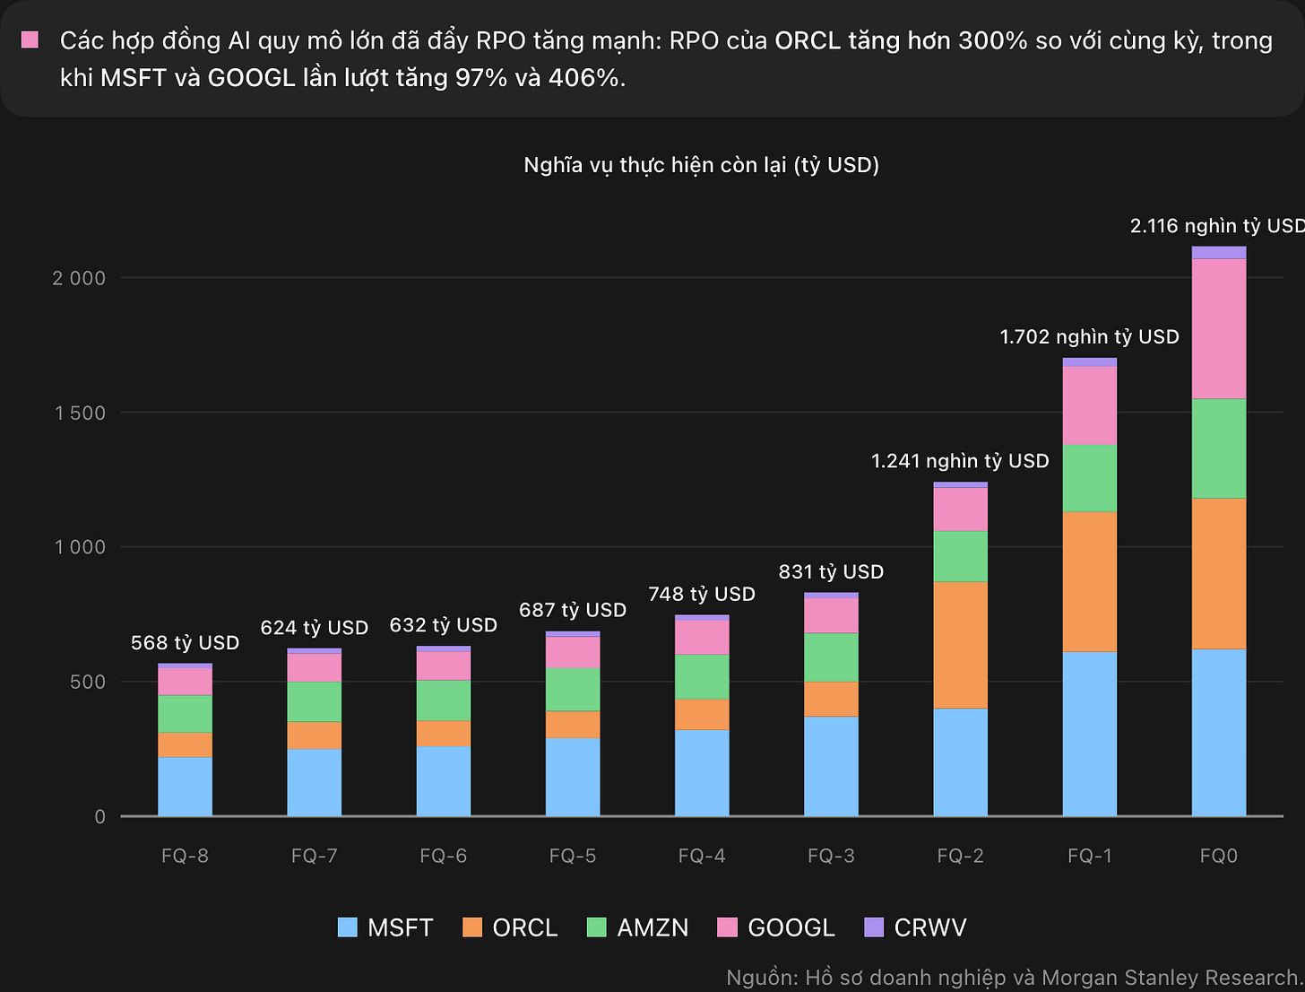Choose the pink GOOGL segment of the FQ-2 bar
The height and width of the screenshot is (992, 1305).
(960, 509)
